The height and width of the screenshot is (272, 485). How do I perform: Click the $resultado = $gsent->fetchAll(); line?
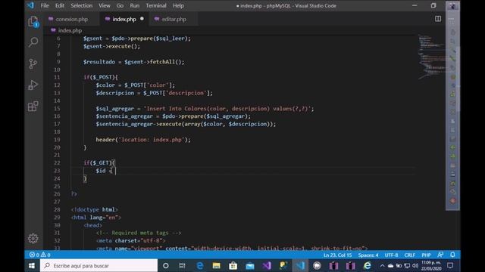(x=133, y=62)
